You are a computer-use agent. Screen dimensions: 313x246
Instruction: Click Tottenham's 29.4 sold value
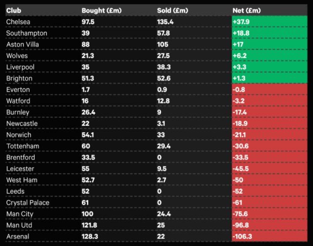[164, 146]
